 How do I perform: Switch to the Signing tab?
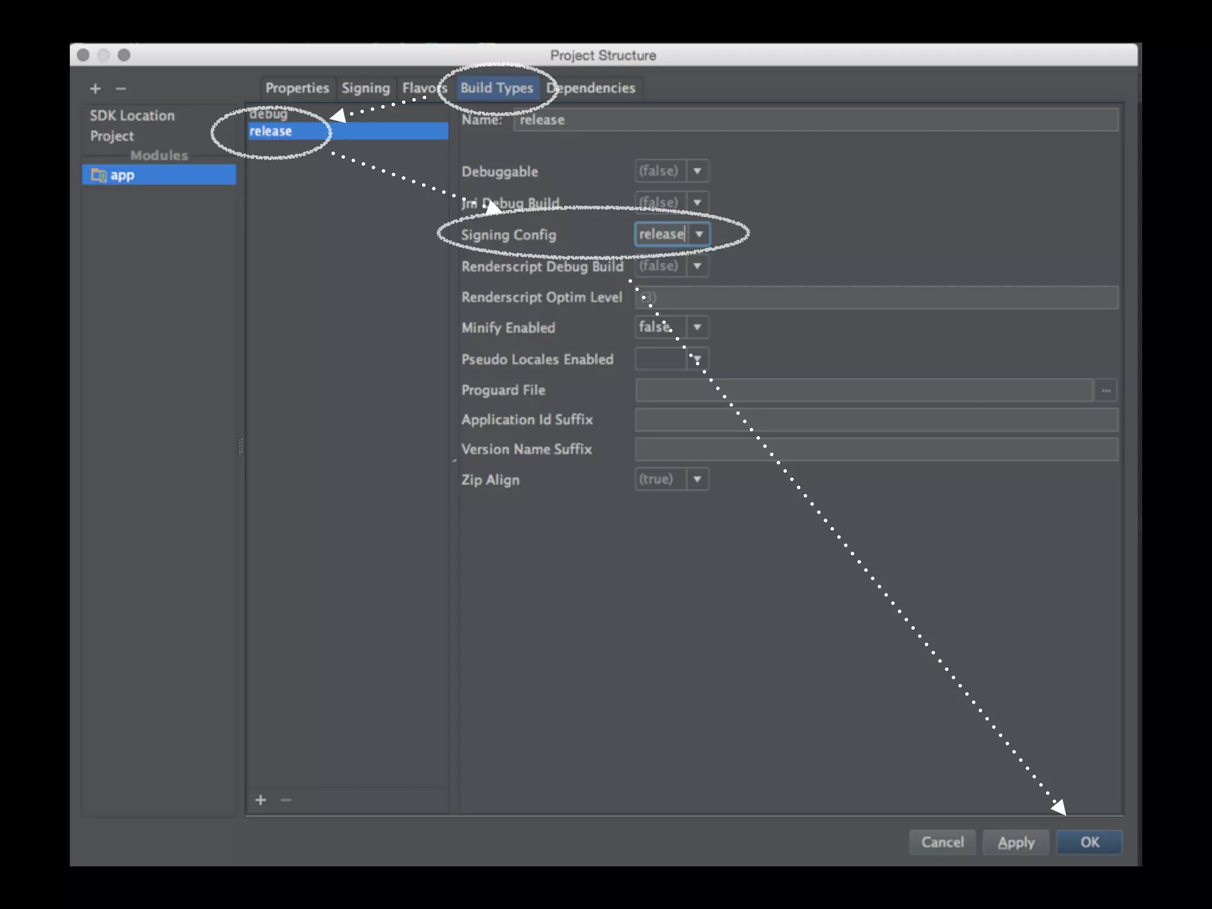[365, 88]
